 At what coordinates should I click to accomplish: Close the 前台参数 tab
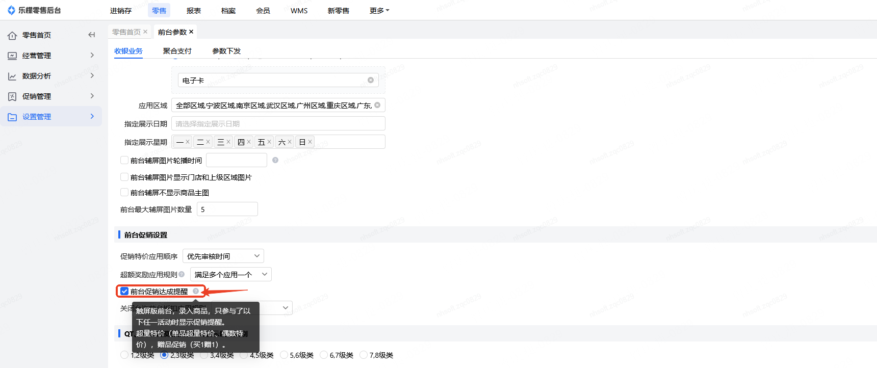pyautogui.click(x=191, y=32)
